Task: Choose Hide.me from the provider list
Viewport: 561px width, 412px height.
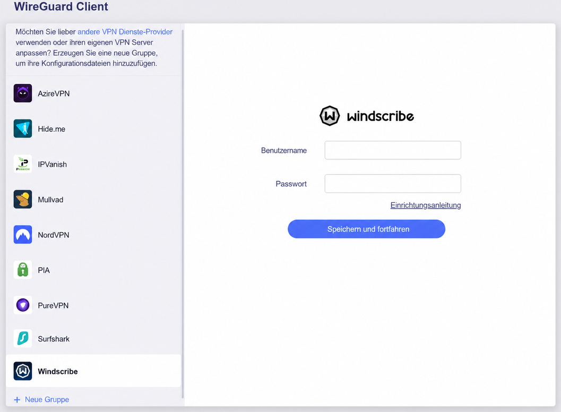Action: click(93, 129)
